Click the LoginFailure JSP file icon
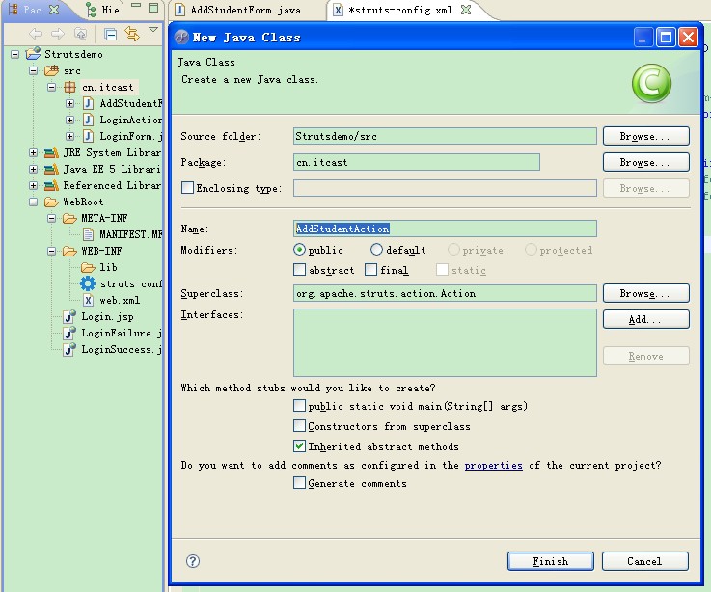 pyautogui.click(x=69, y=333)
